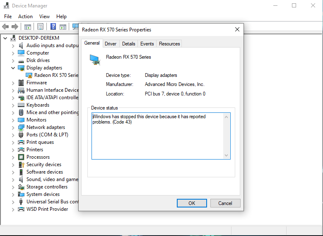
Task: Click the Keyboards category icon
Action: click(21, 105)
